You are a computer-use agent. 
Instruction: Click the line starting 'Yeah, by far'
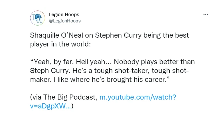(x=112, y=62)
